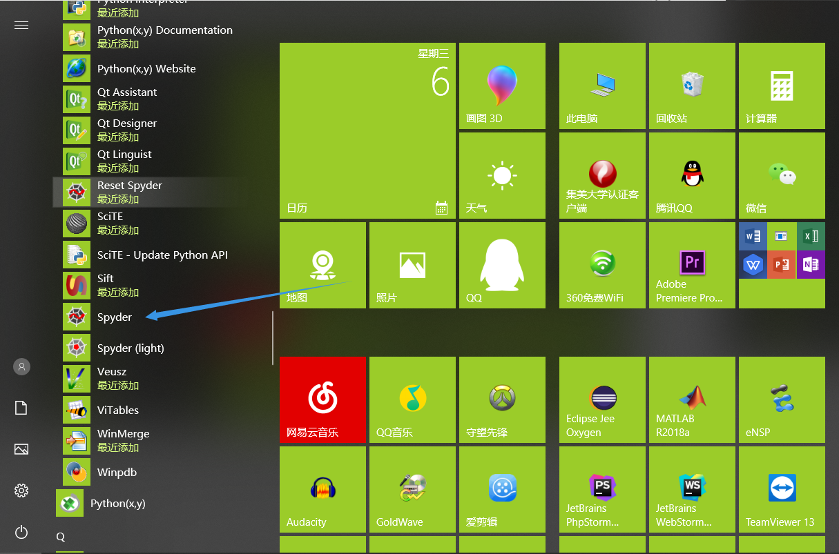Open the QQ penguin tile
The height and width of the screenshot is (554, 839).
tap(502, 265)
